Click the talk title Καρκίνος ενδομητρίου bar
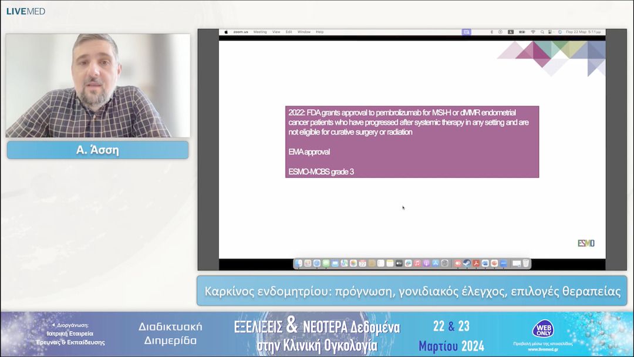 coord(412,291)
